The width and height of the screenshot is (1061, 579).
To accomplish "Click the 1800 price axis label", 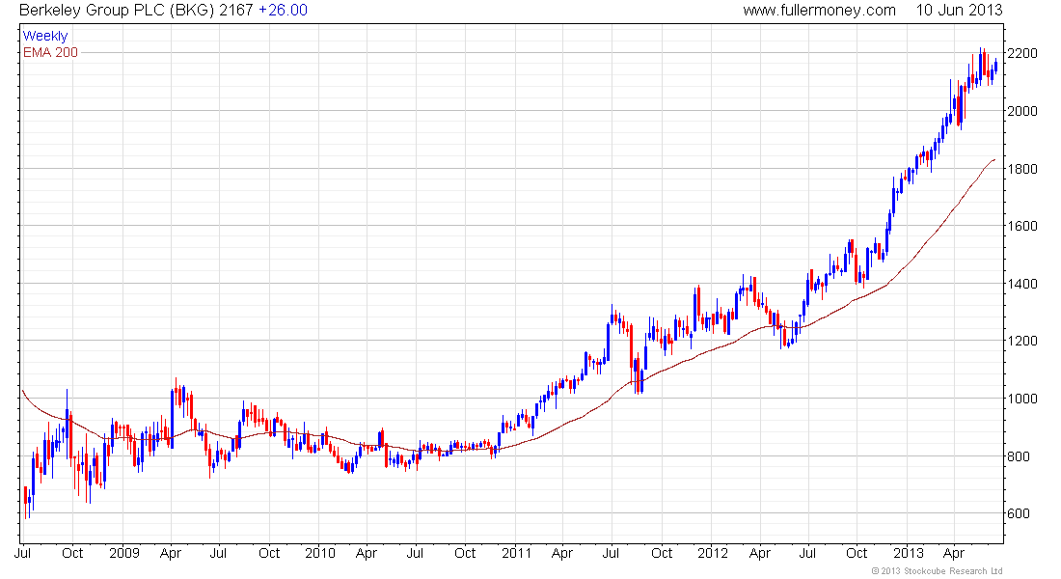I will point(1022,169).
